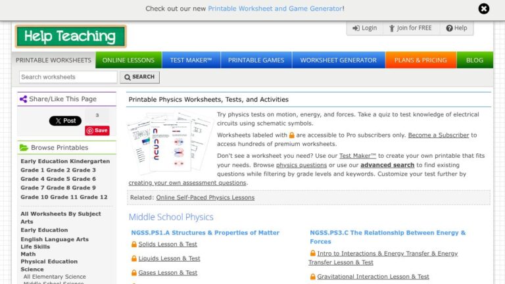
Task: Open Science subject worksheets
Action: [32, 270]
